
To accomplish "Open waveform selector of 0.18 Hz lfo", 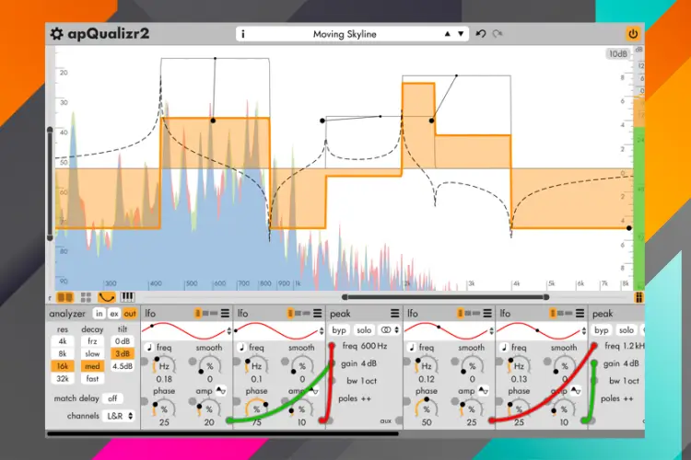I will tap(228, 331).
